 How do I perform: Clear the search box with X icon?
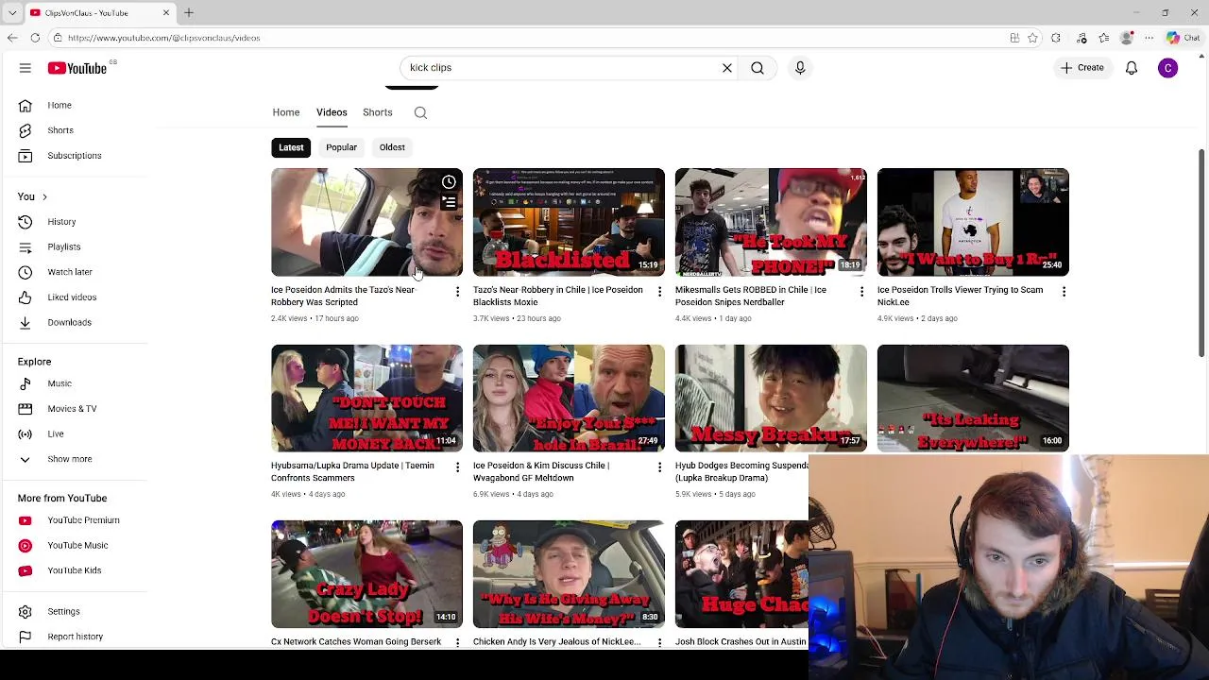click(727, 68)
